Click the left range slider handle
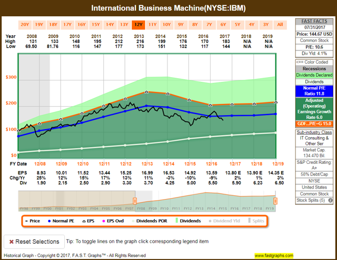Image resolution: width=337 pixels, height=260 pixels. [135, 201]
